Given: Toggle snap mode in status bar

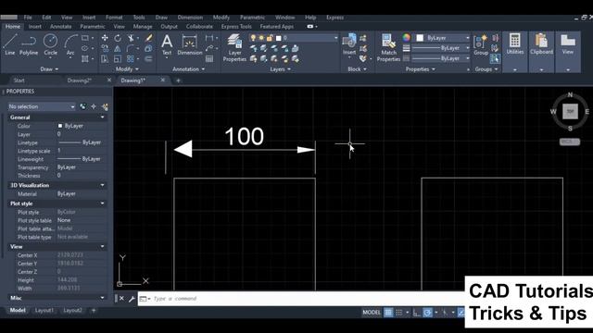Looking at the screenshot, I should pos(399,313).
